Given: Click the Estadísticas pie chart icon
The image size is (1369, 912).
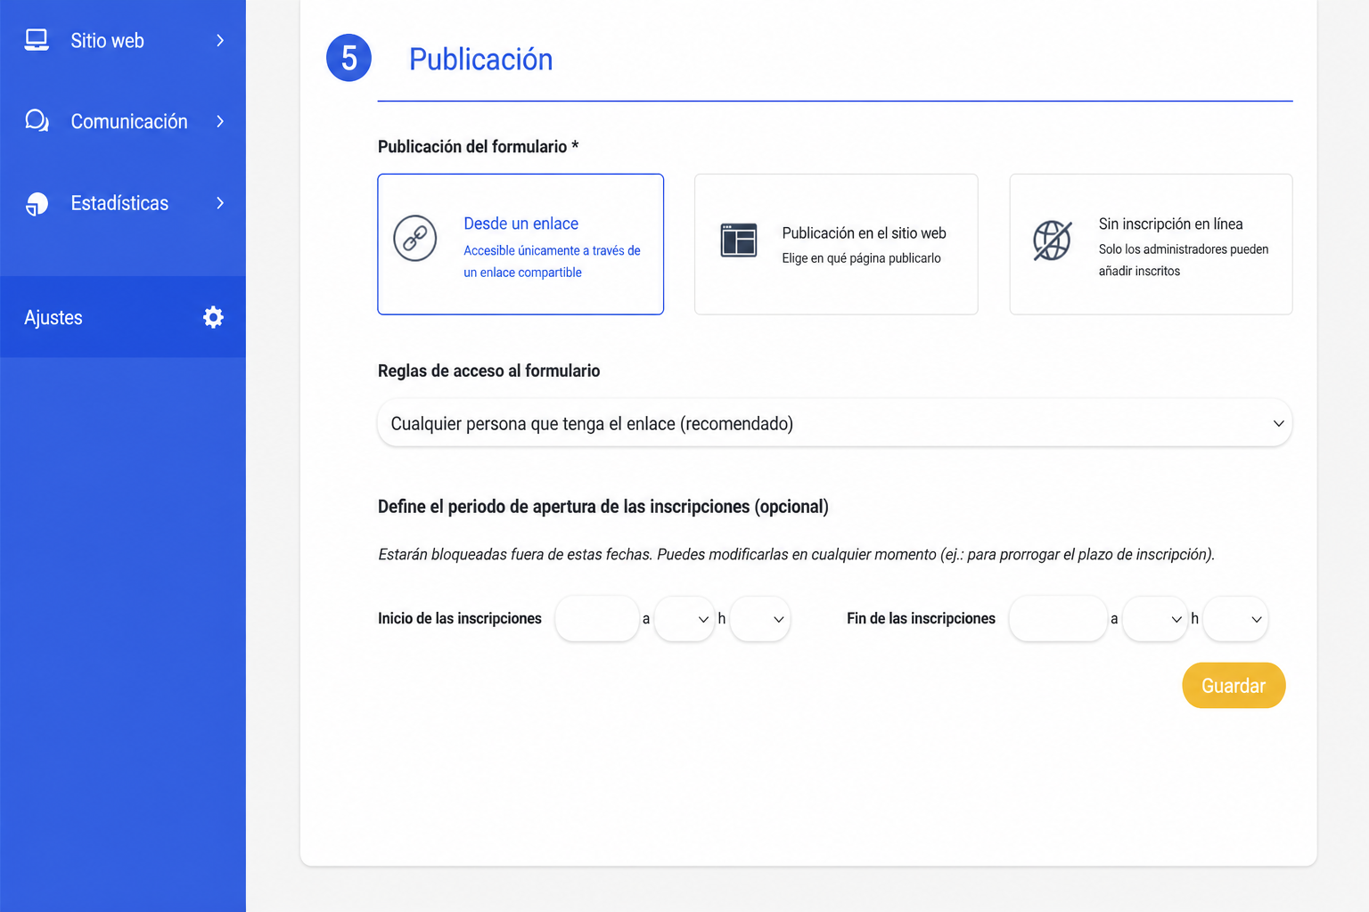Looking at the screenshot, I should pos(37,203).
